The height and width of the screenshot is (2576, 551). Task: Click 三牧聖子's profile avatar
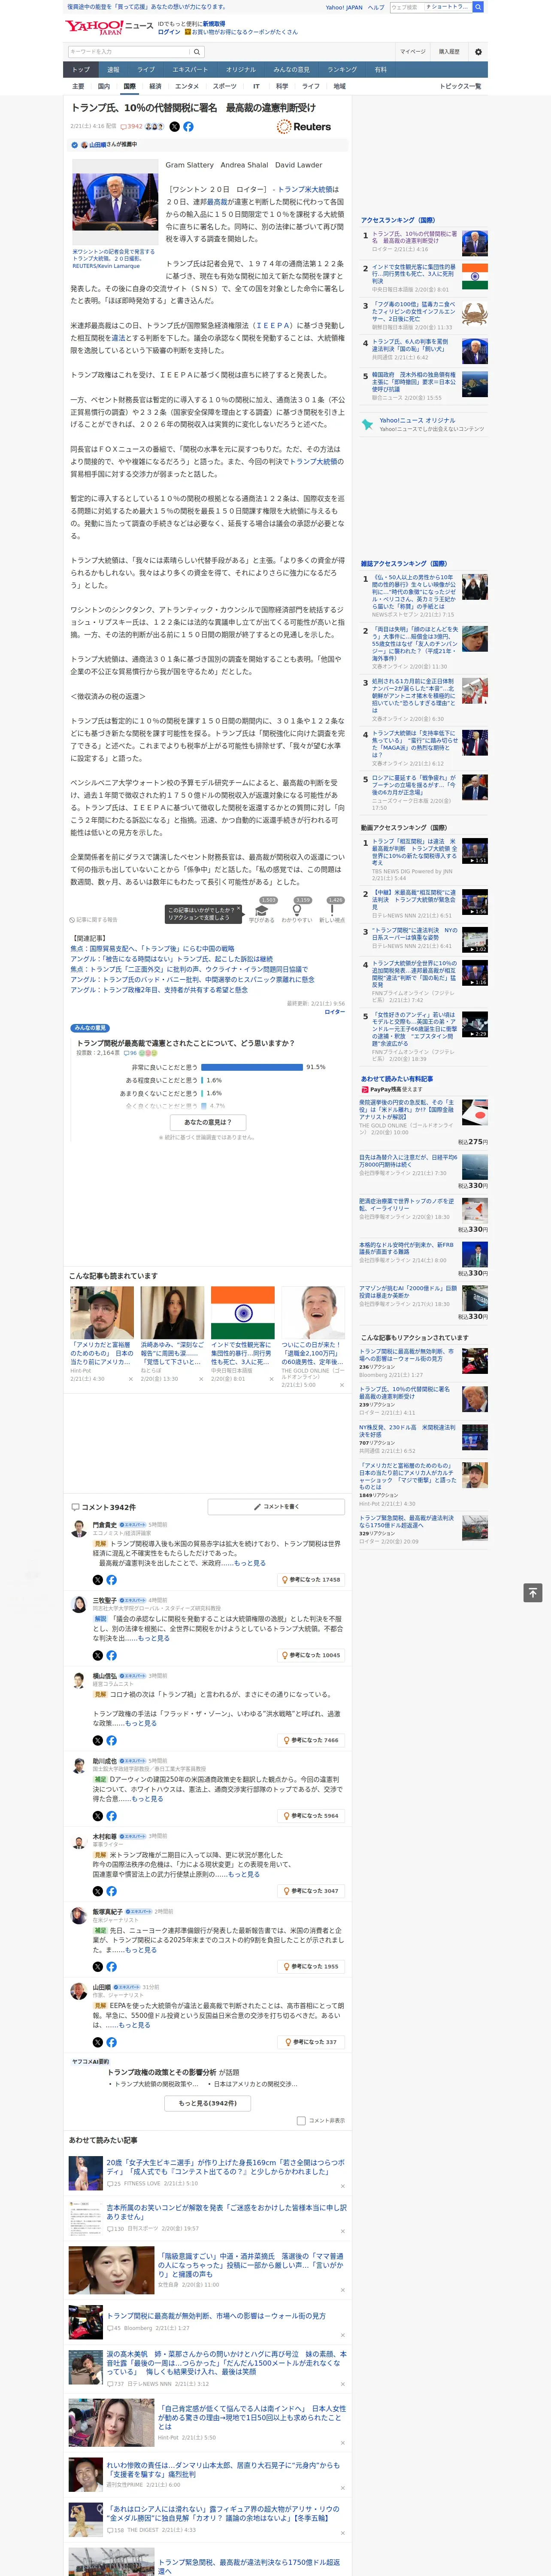pyautogui.click(x=79, y=1604)
